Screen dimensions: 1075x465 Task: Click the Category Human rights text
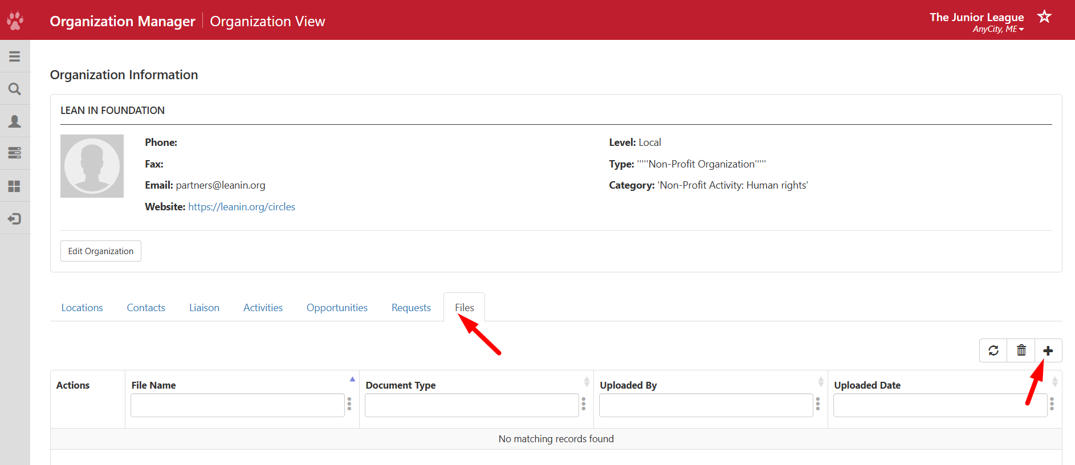click(708, 185)
